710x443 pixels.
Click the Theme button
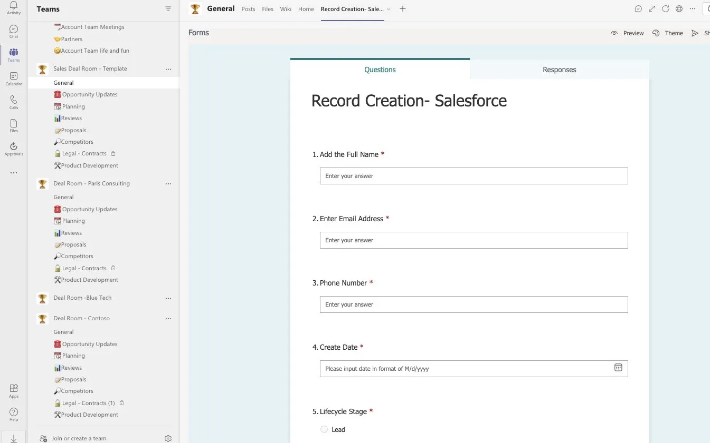pos(668,33)
